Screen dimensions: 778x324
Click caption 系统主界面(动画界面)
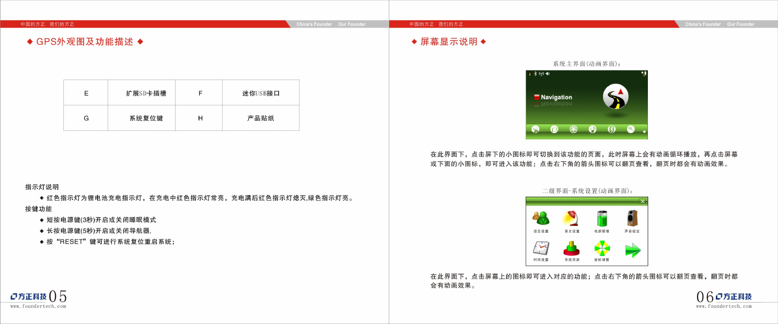coord(587,64)
